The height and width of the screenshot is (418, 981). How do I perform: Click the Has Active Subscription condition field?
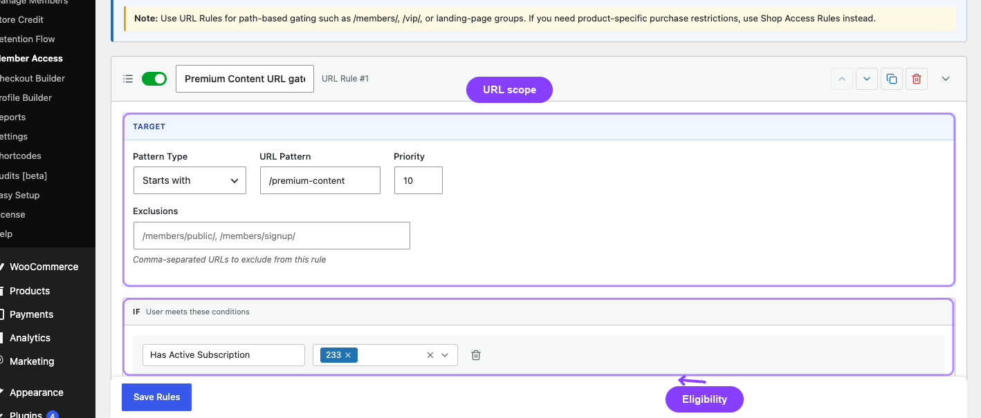tap(223, 354)
